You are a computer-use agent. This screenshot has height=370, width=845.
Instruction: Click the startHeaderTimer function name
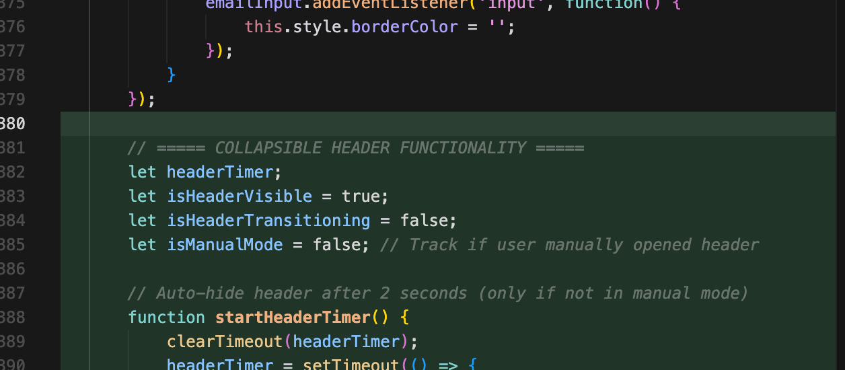pyautogui.click(x=293, y=318)
